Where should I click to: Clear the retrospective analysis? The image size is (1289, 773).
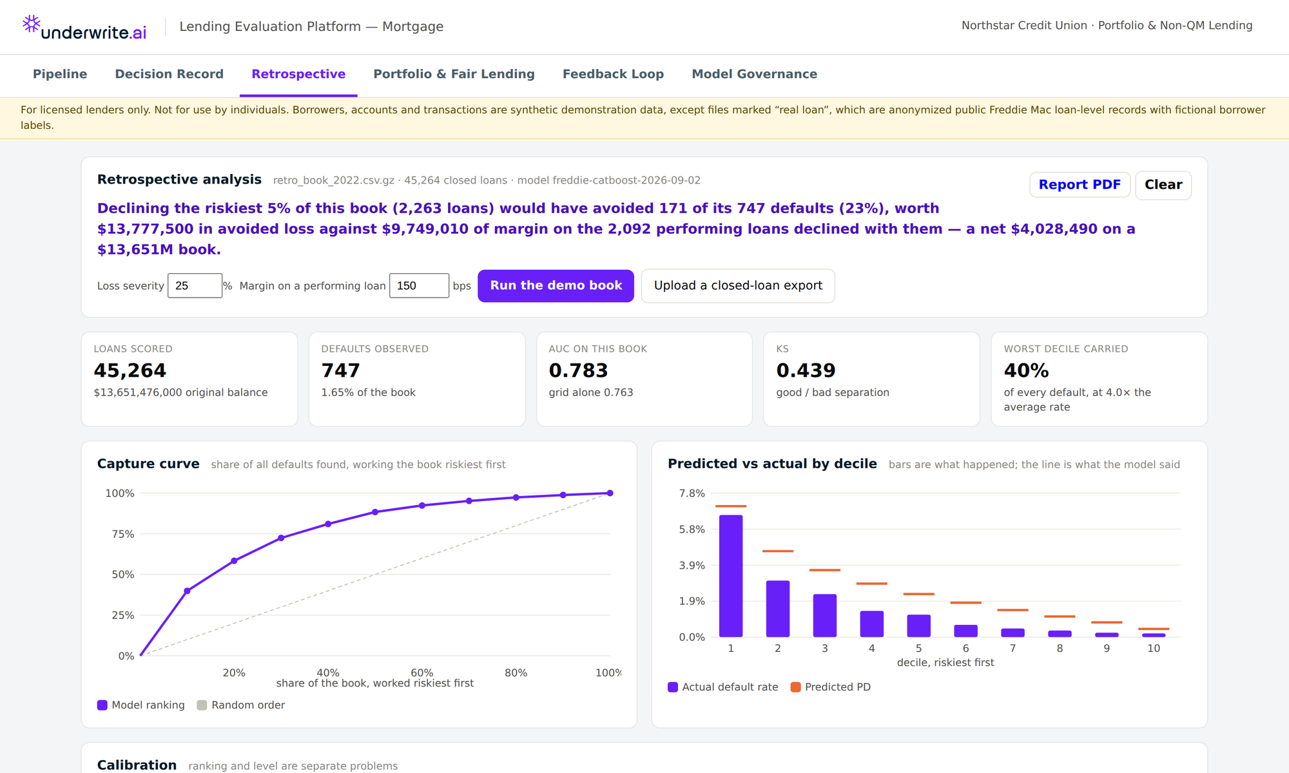1163,185
